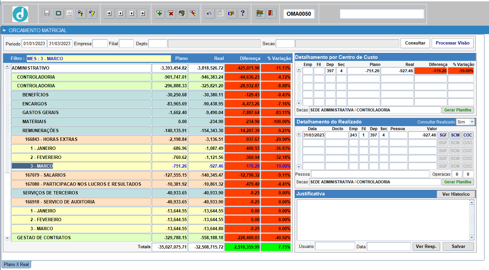Screen dimensions: 489x270
Task: Click the eraser clear icon
Action: point(193,13)
